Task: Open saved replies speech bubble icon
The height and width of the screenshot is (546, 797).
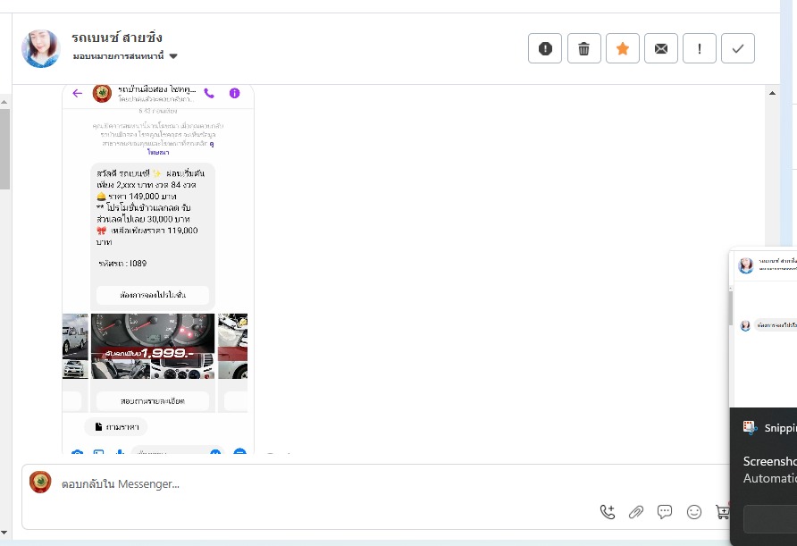Action: coord(665,511)
